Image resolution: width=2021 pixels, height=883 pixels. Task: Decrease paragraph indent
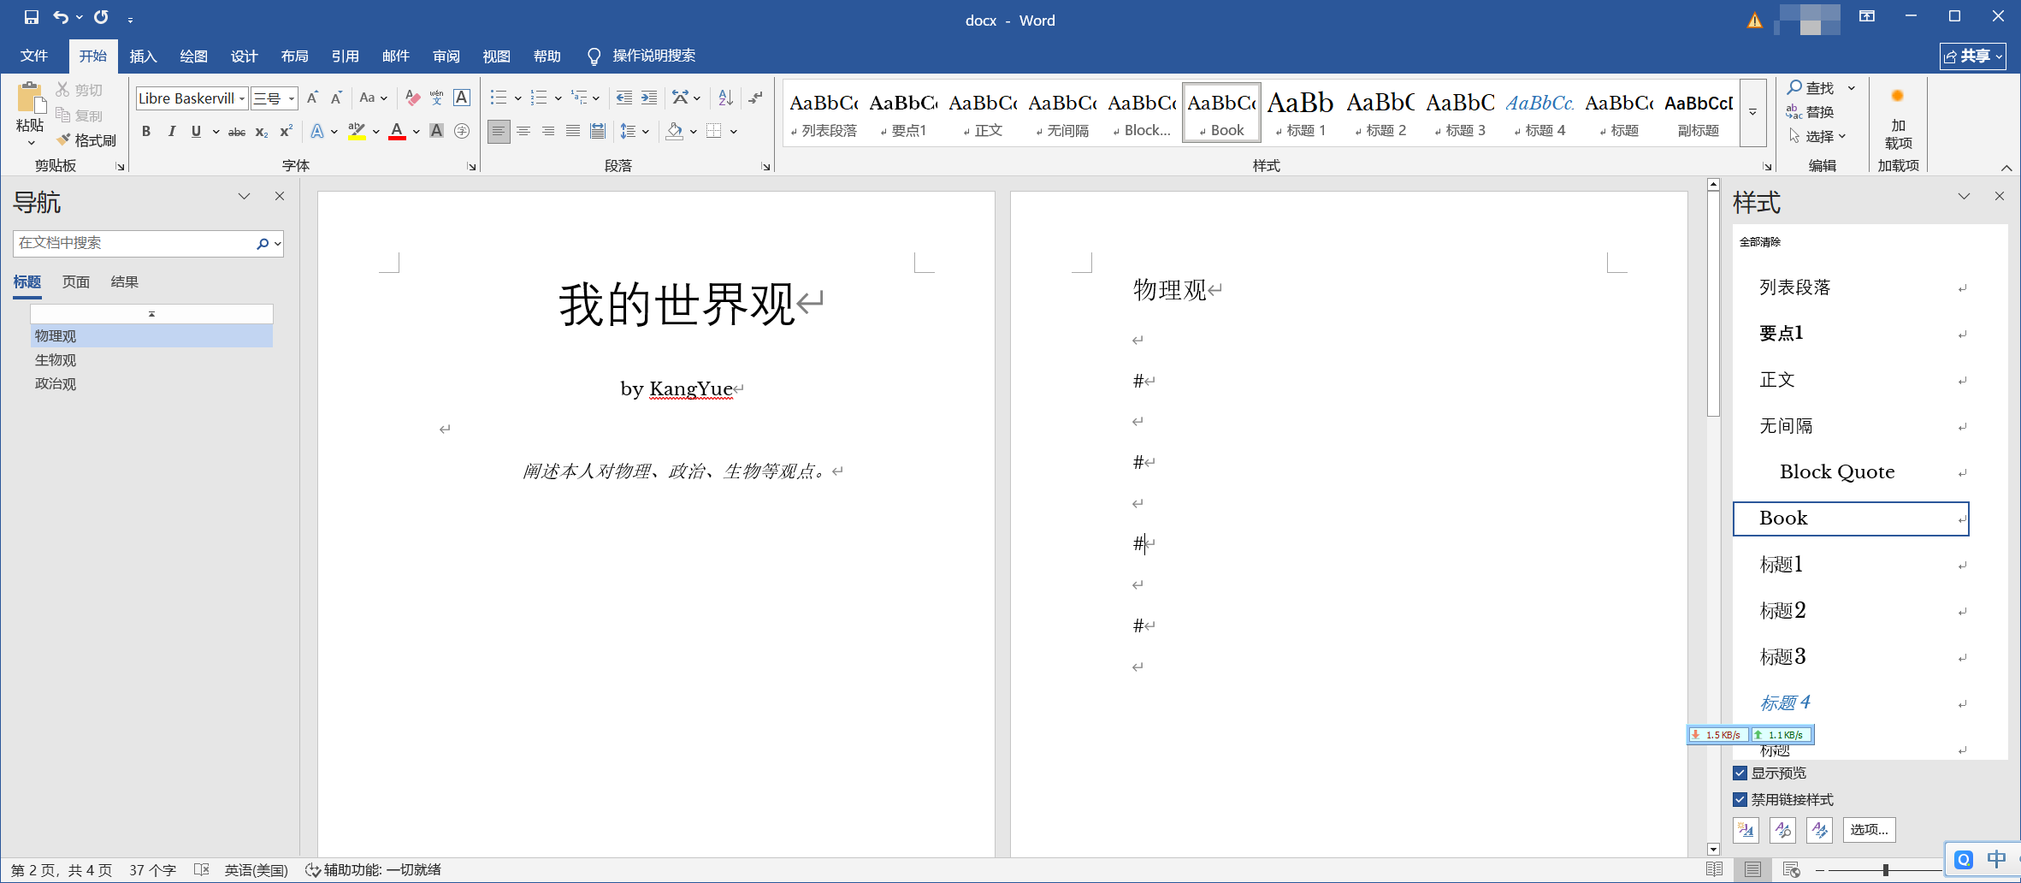[624, 98]
